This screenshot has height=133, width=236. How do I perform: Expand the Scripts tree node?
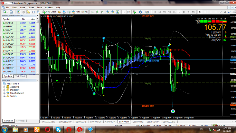tap(4, 96)
